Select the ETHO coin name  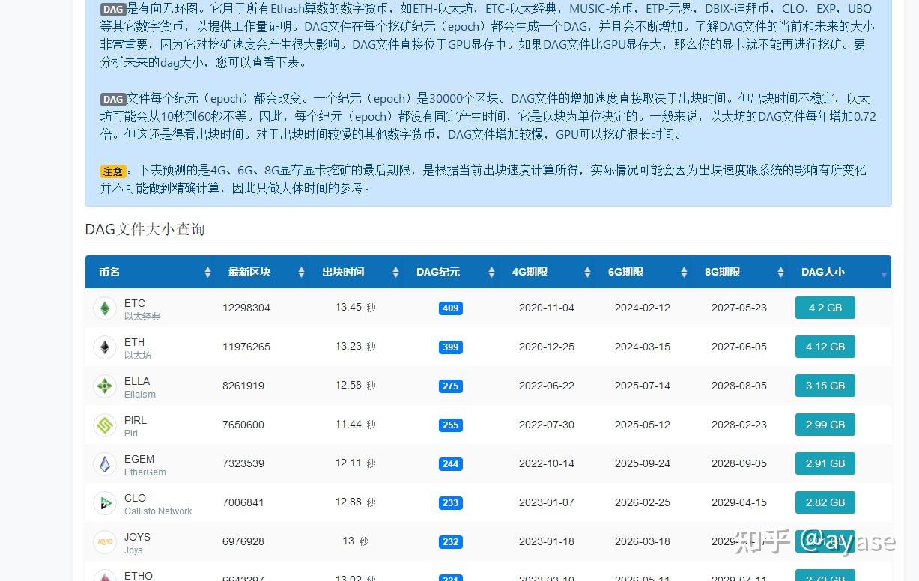pos(139,576)
